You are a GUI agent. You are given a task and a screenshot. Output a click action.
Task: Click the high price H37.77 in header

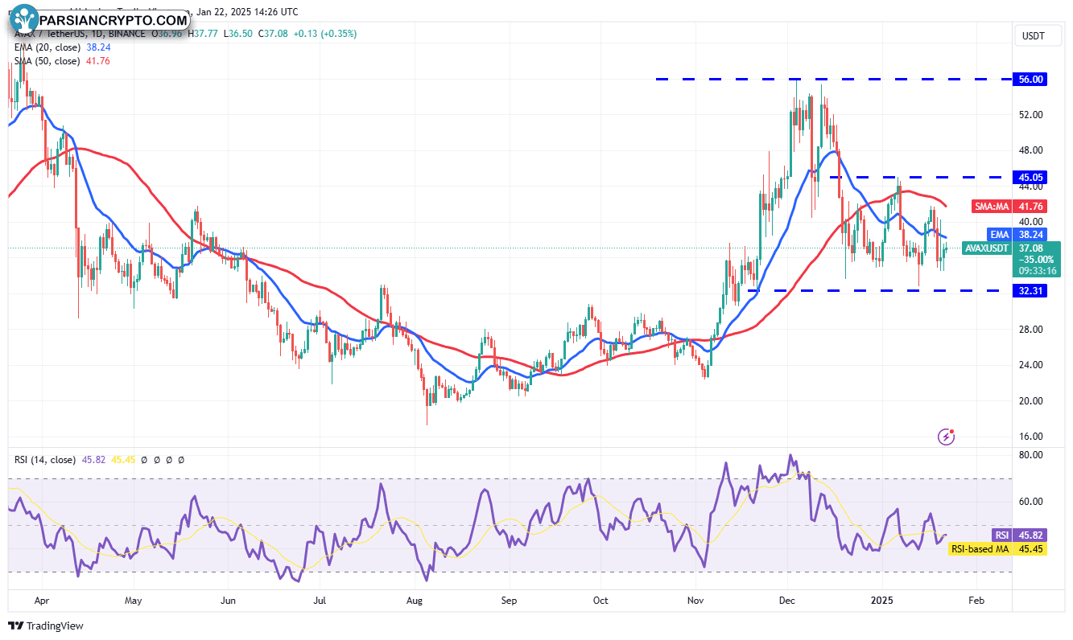point(204,34)
